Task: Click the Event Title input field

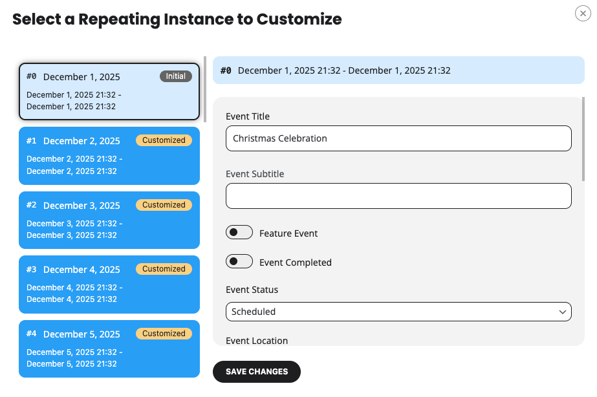Action: [398, 138]
